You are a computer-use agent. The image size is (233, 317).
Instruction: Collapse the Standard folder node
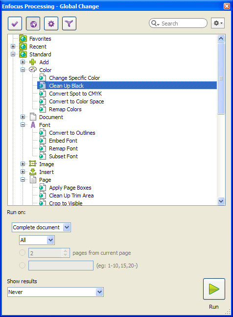13,54
